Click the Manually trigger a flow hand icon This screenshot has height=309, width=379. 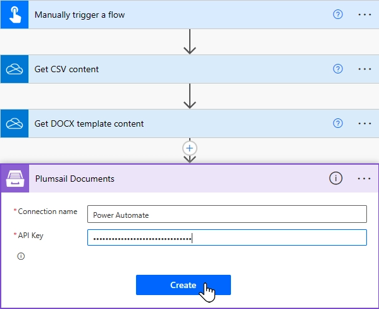tap(15, 15)
